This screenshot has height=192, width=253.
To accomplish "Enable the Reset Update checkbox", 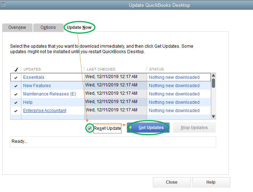I will 90,128.
